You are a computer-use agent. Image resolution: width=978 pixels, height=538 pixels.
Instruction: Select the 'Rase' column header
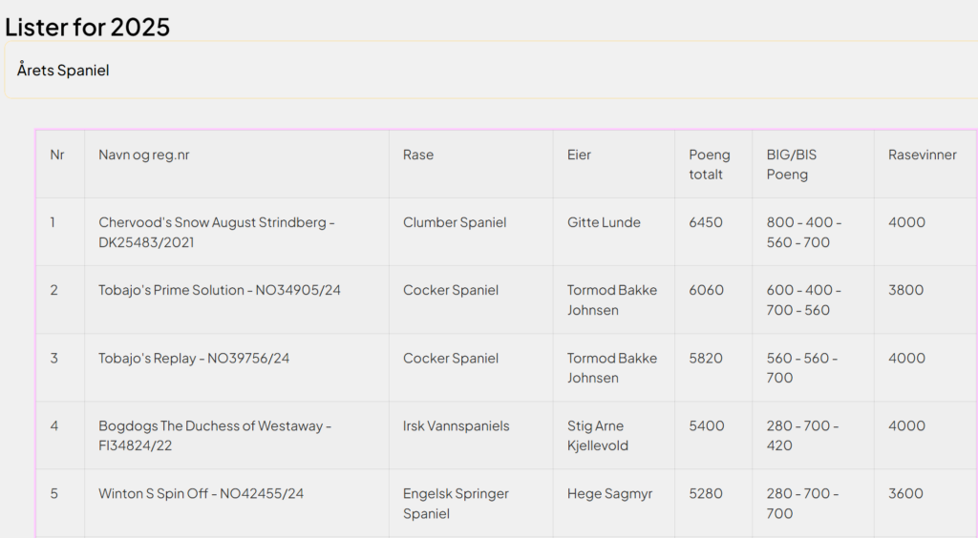(418, 155)
